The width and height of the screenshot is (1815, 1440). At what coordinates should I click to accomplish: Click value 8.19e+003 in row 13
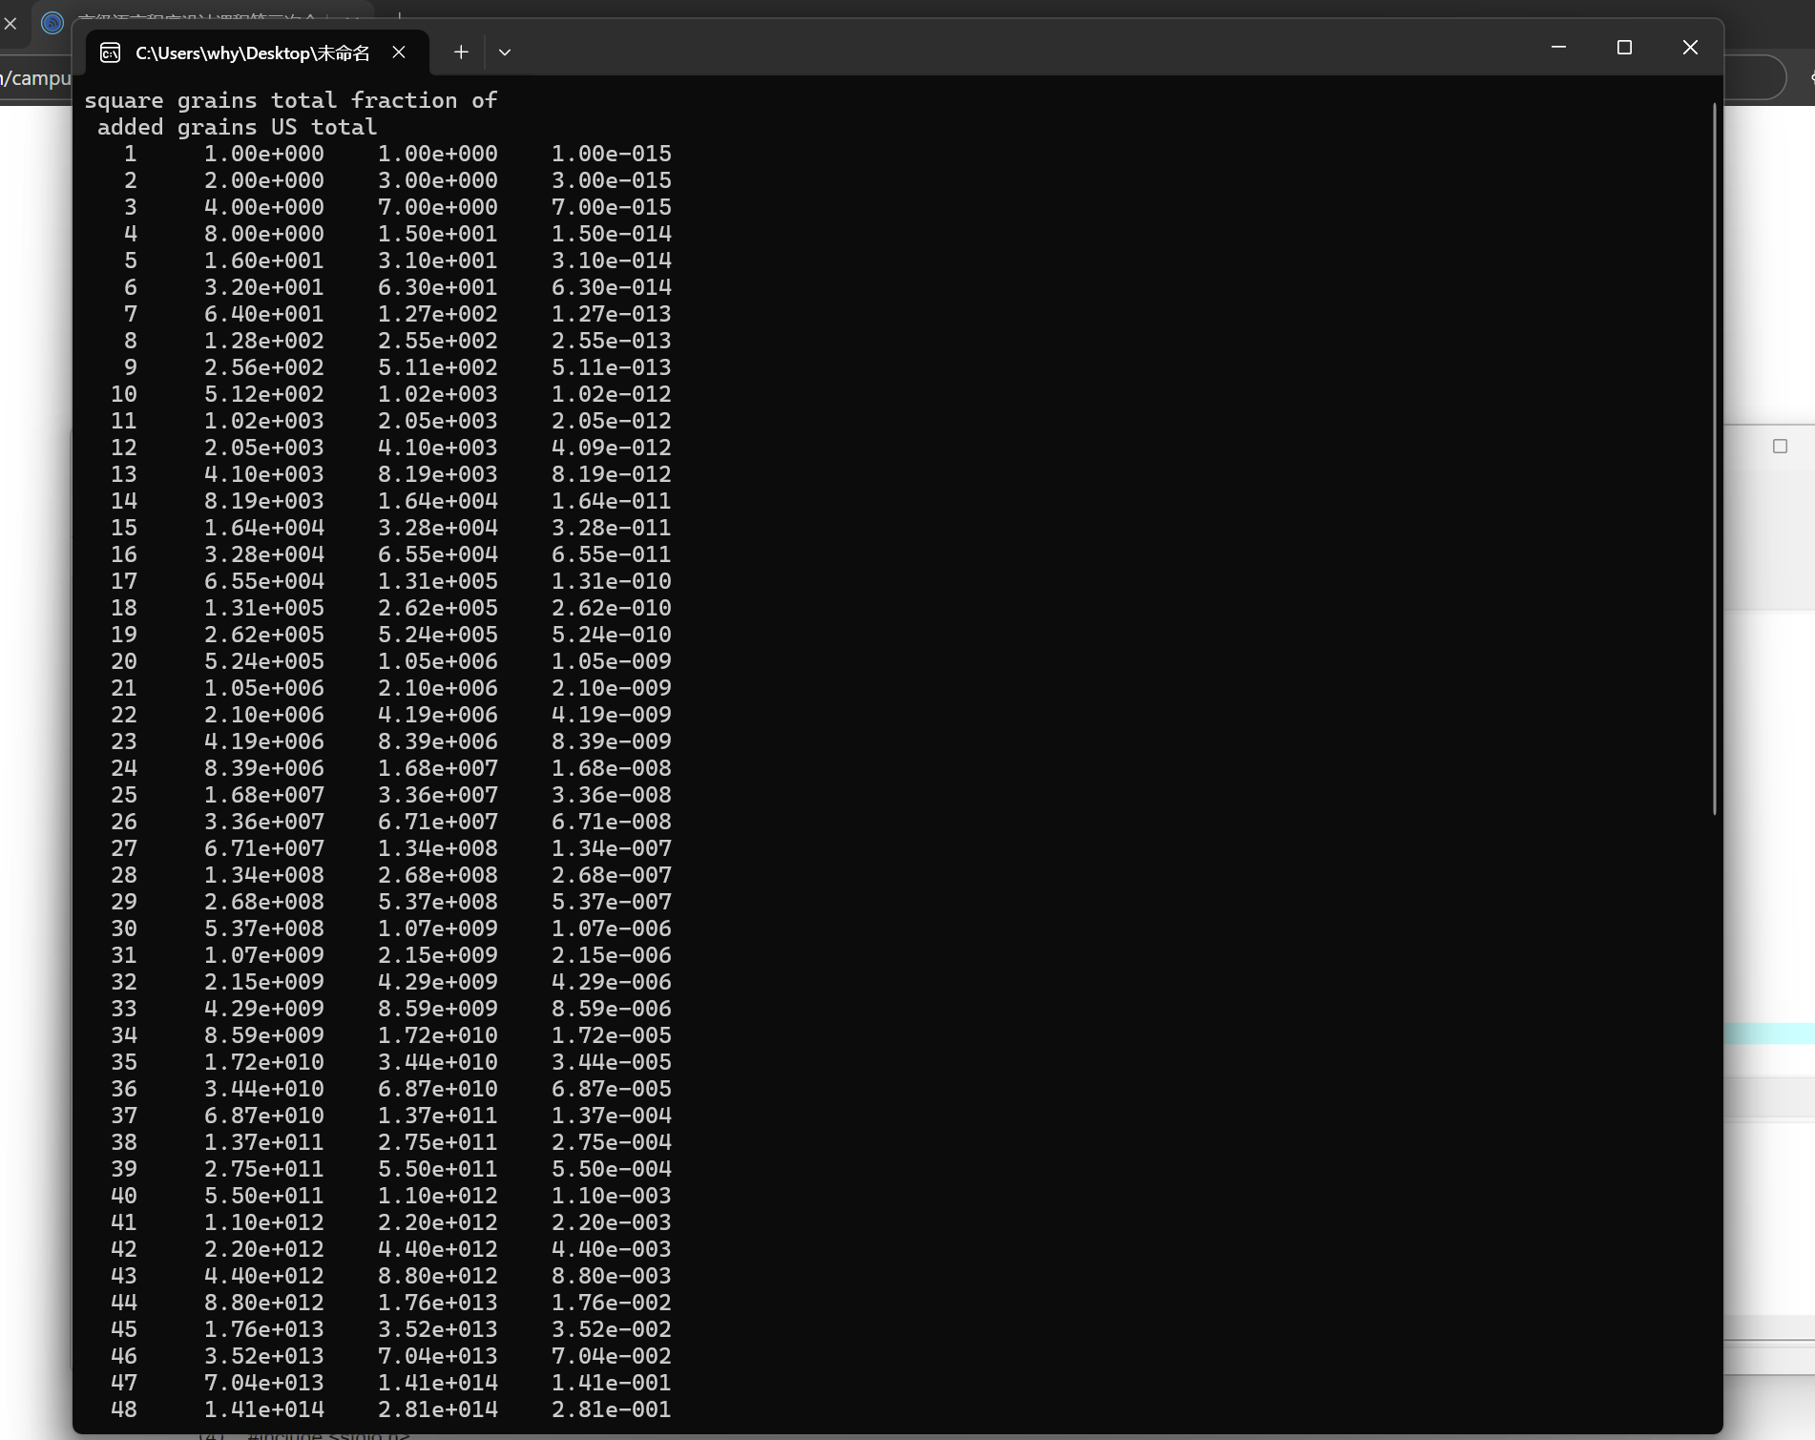pos(438,474)
